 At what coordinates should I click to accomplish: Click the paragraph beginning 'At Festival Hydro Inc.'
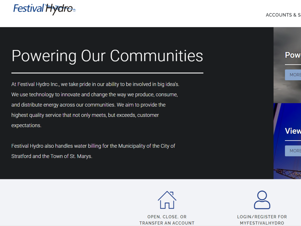point(95,105)
